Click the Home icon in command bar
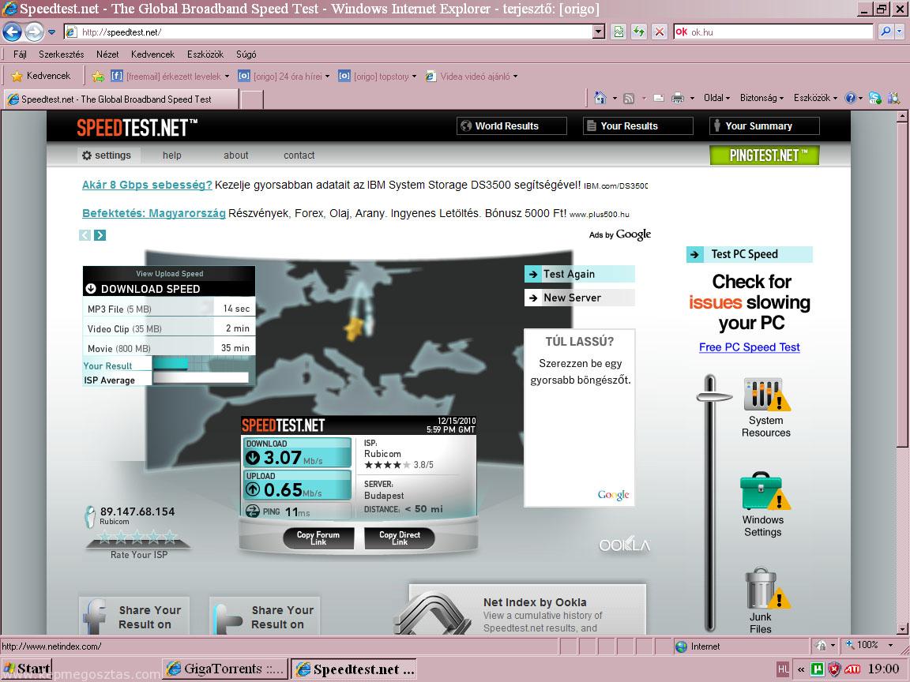Image resolution: width=910 pixels, height=682 pixels. click(600, 98)
